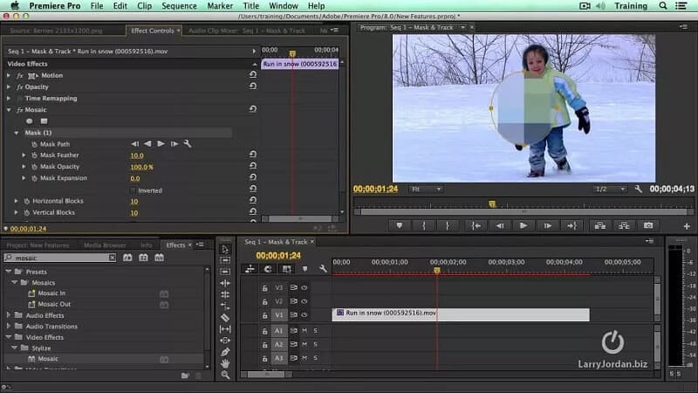Image resolution: width=698 pixels, height=393 pixels.
Task: Toggle V2 track output eye
Action: point(305,301)
